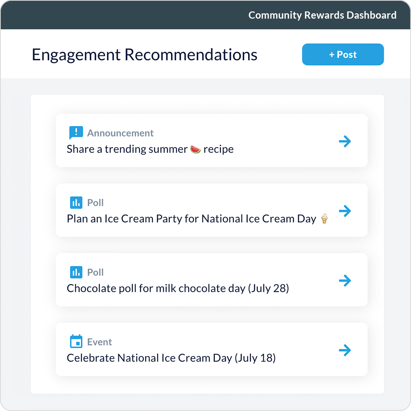
Task: Click the Announcement speech bubble icon
Action: click(x=76, y=133)
